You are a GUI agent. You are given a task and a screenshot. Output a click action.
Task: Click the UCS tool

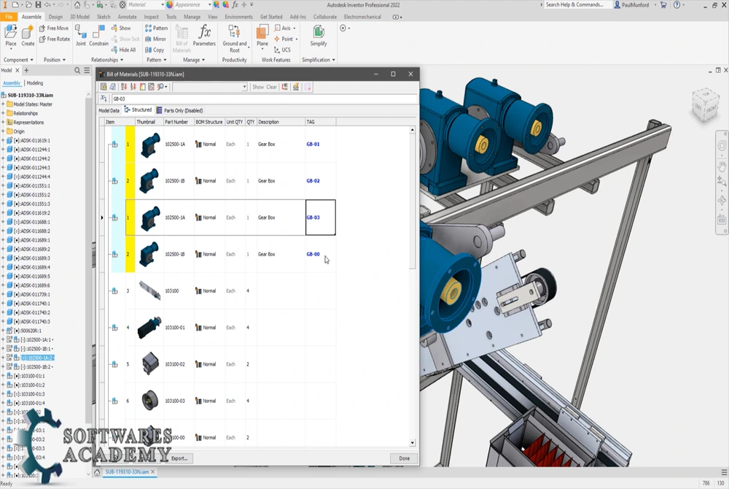[282, 50]
